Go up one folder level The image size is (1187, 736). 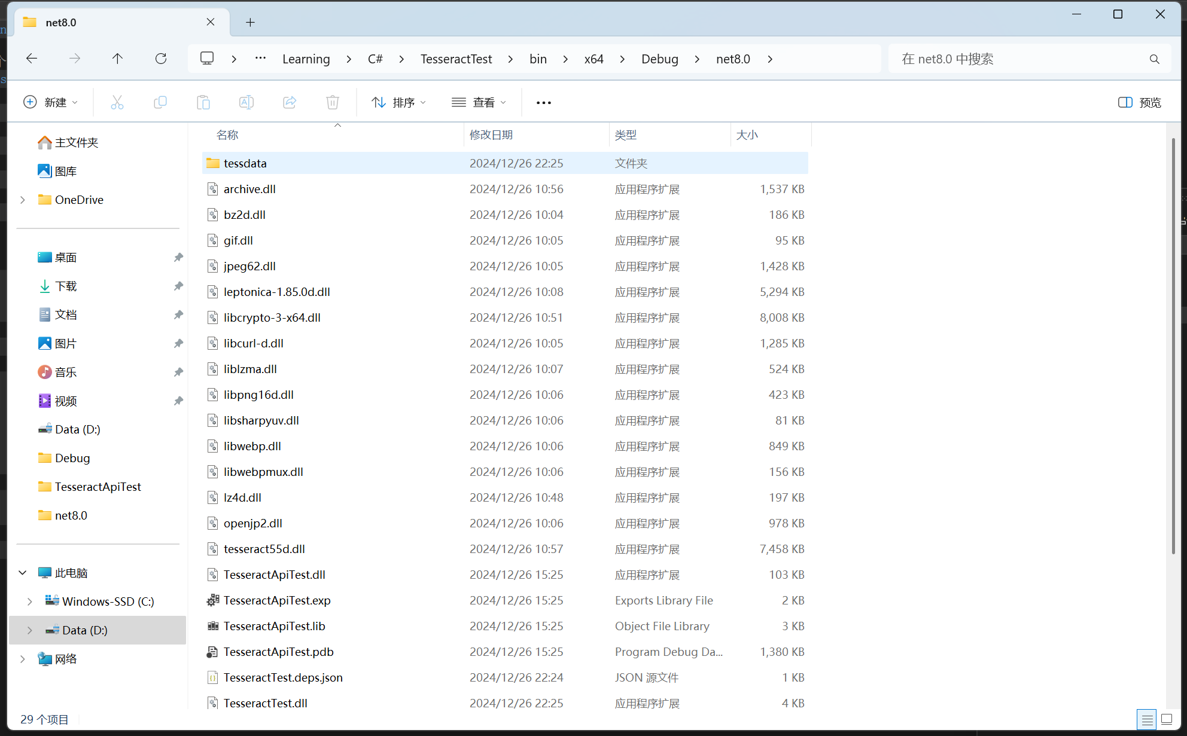coord(117,59)
